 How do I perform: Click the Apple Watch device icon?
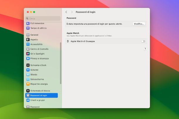pyautogui.click(x=68, y=41)
